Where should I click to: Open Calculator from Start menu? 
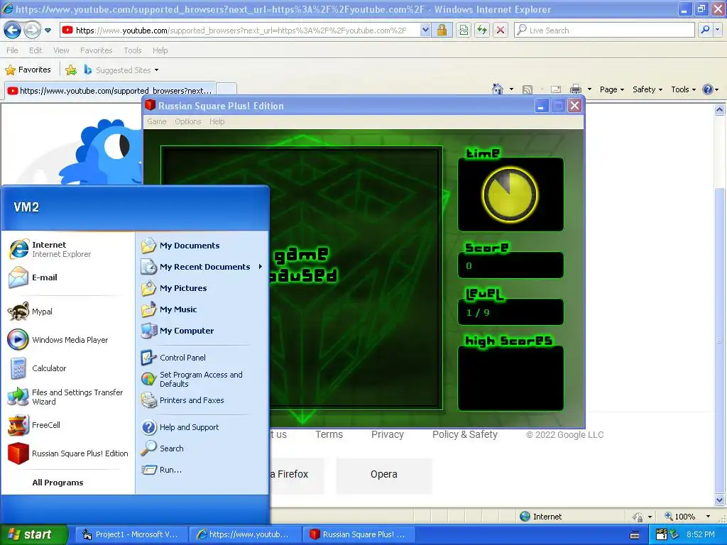(69, 368)
